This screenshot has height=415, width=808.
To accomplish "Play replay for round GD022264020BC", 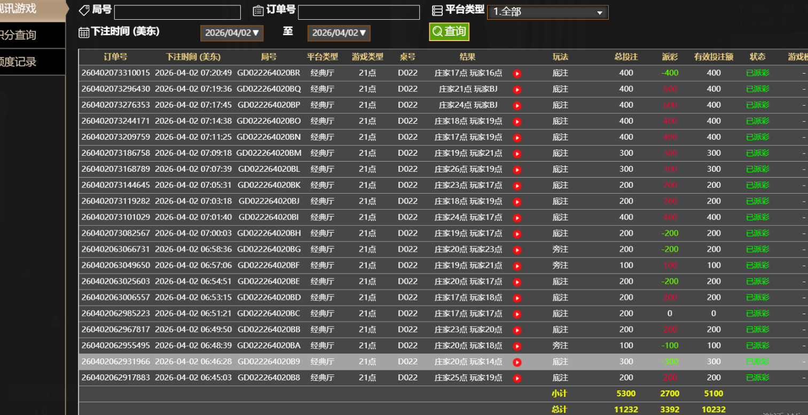I will [x=517, y=314].
